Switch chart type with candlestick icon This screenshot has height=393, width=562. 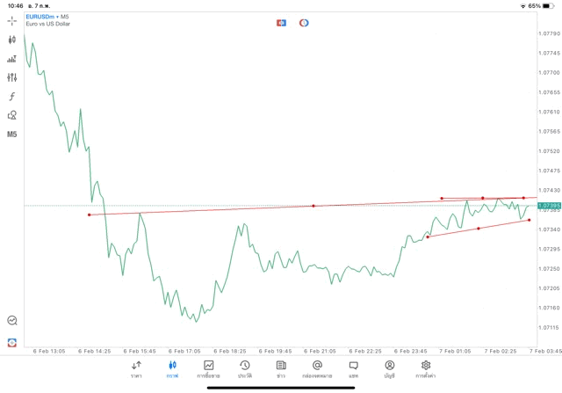point(11,40)
